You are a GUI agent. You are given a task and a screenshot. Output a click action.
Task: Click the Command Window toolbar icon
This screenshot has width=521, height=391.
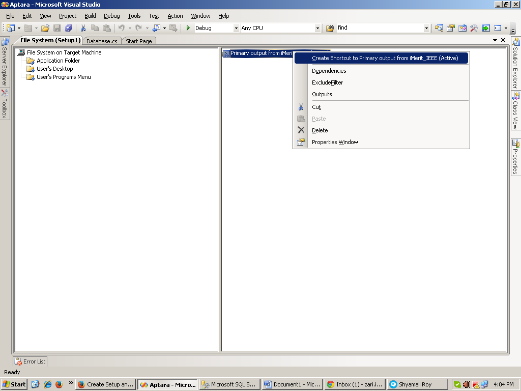click(498, 29)
